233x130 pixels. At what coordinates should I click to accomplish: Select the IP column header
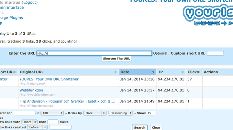tap(171, 72)
